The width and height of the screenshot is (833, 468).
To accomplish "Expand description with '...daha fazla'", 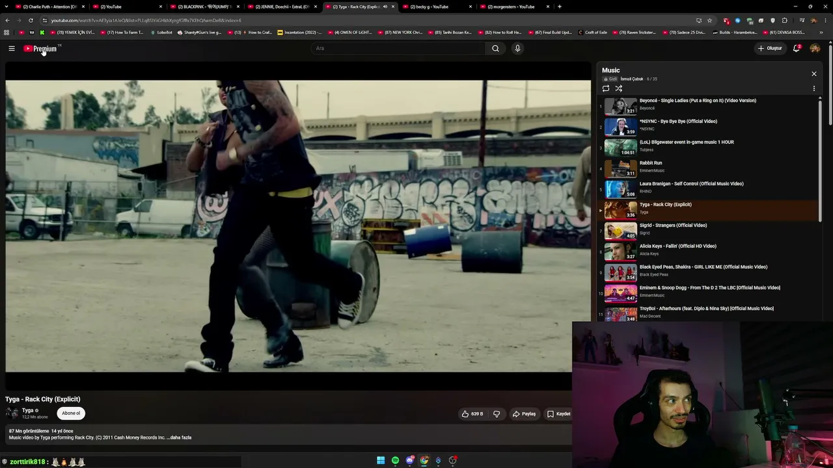I will pos(179,437).
